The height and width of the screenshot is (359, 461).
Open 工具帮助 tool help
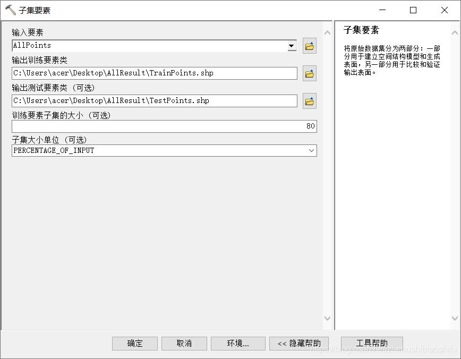coord(372,344)
